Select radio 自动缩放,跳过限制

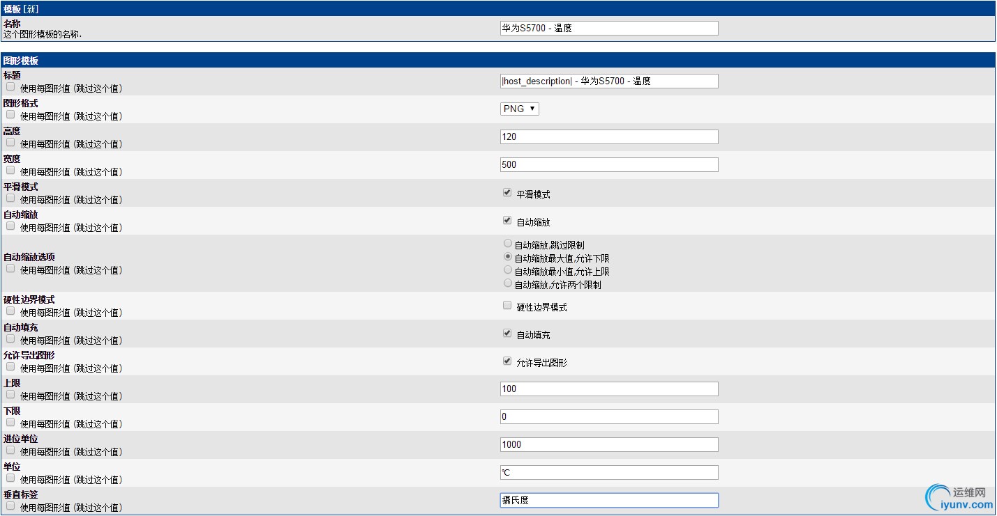507,244
